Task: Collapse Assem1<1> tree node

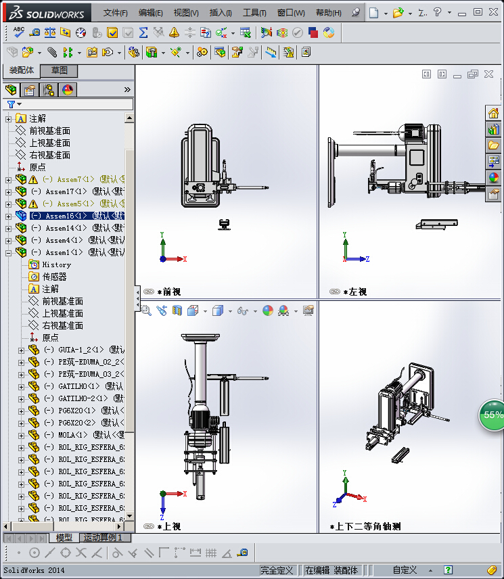Action: tap(9, 253)
